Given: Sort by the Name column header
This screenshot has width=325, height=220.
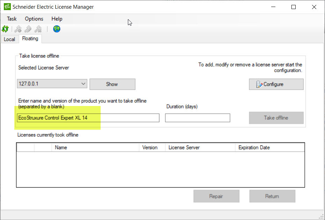Looking at the screenshot, I should [x=95, y=147].
